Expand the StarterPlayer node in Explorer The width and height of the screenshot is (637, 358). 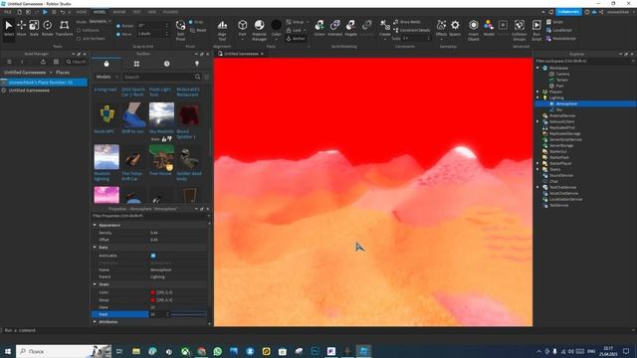(537, 163)
